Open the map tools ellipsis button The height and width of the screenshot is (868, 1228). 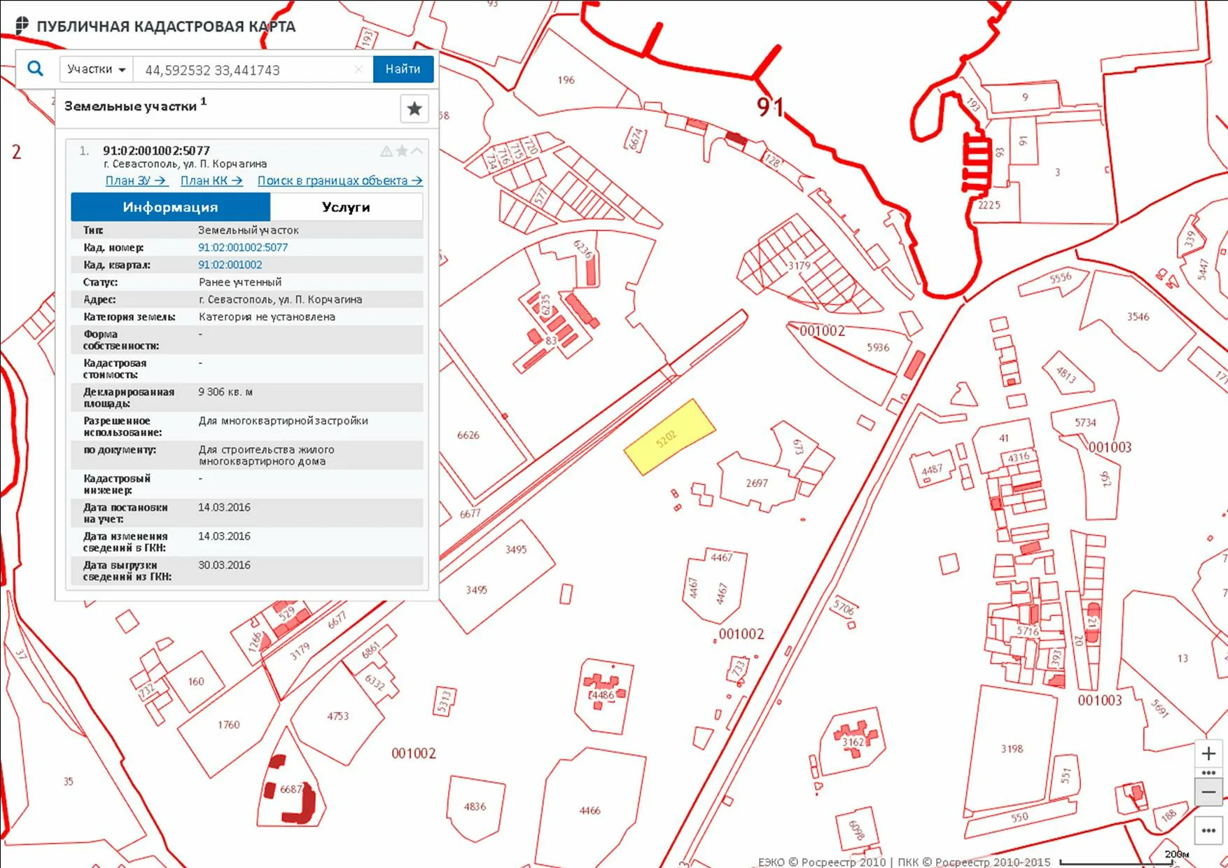pyautogui.click(x=1208, y=831)
